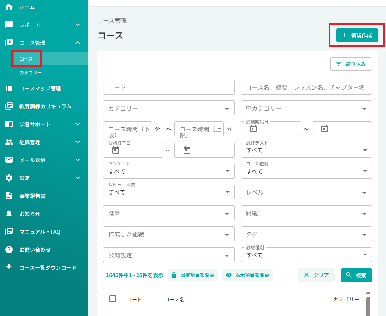This screenshot has width=386, height=316.
Task: Open お知らせ menu item
Action: tap(30, 214)
